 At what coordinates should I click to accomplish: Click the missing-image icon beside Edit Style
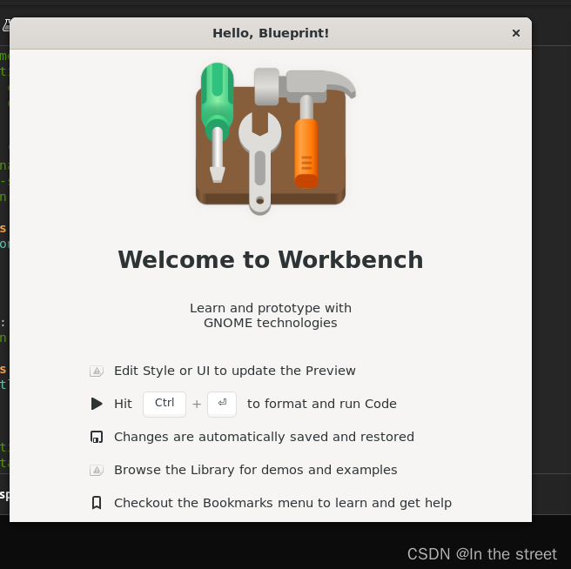tap(97, 371)
